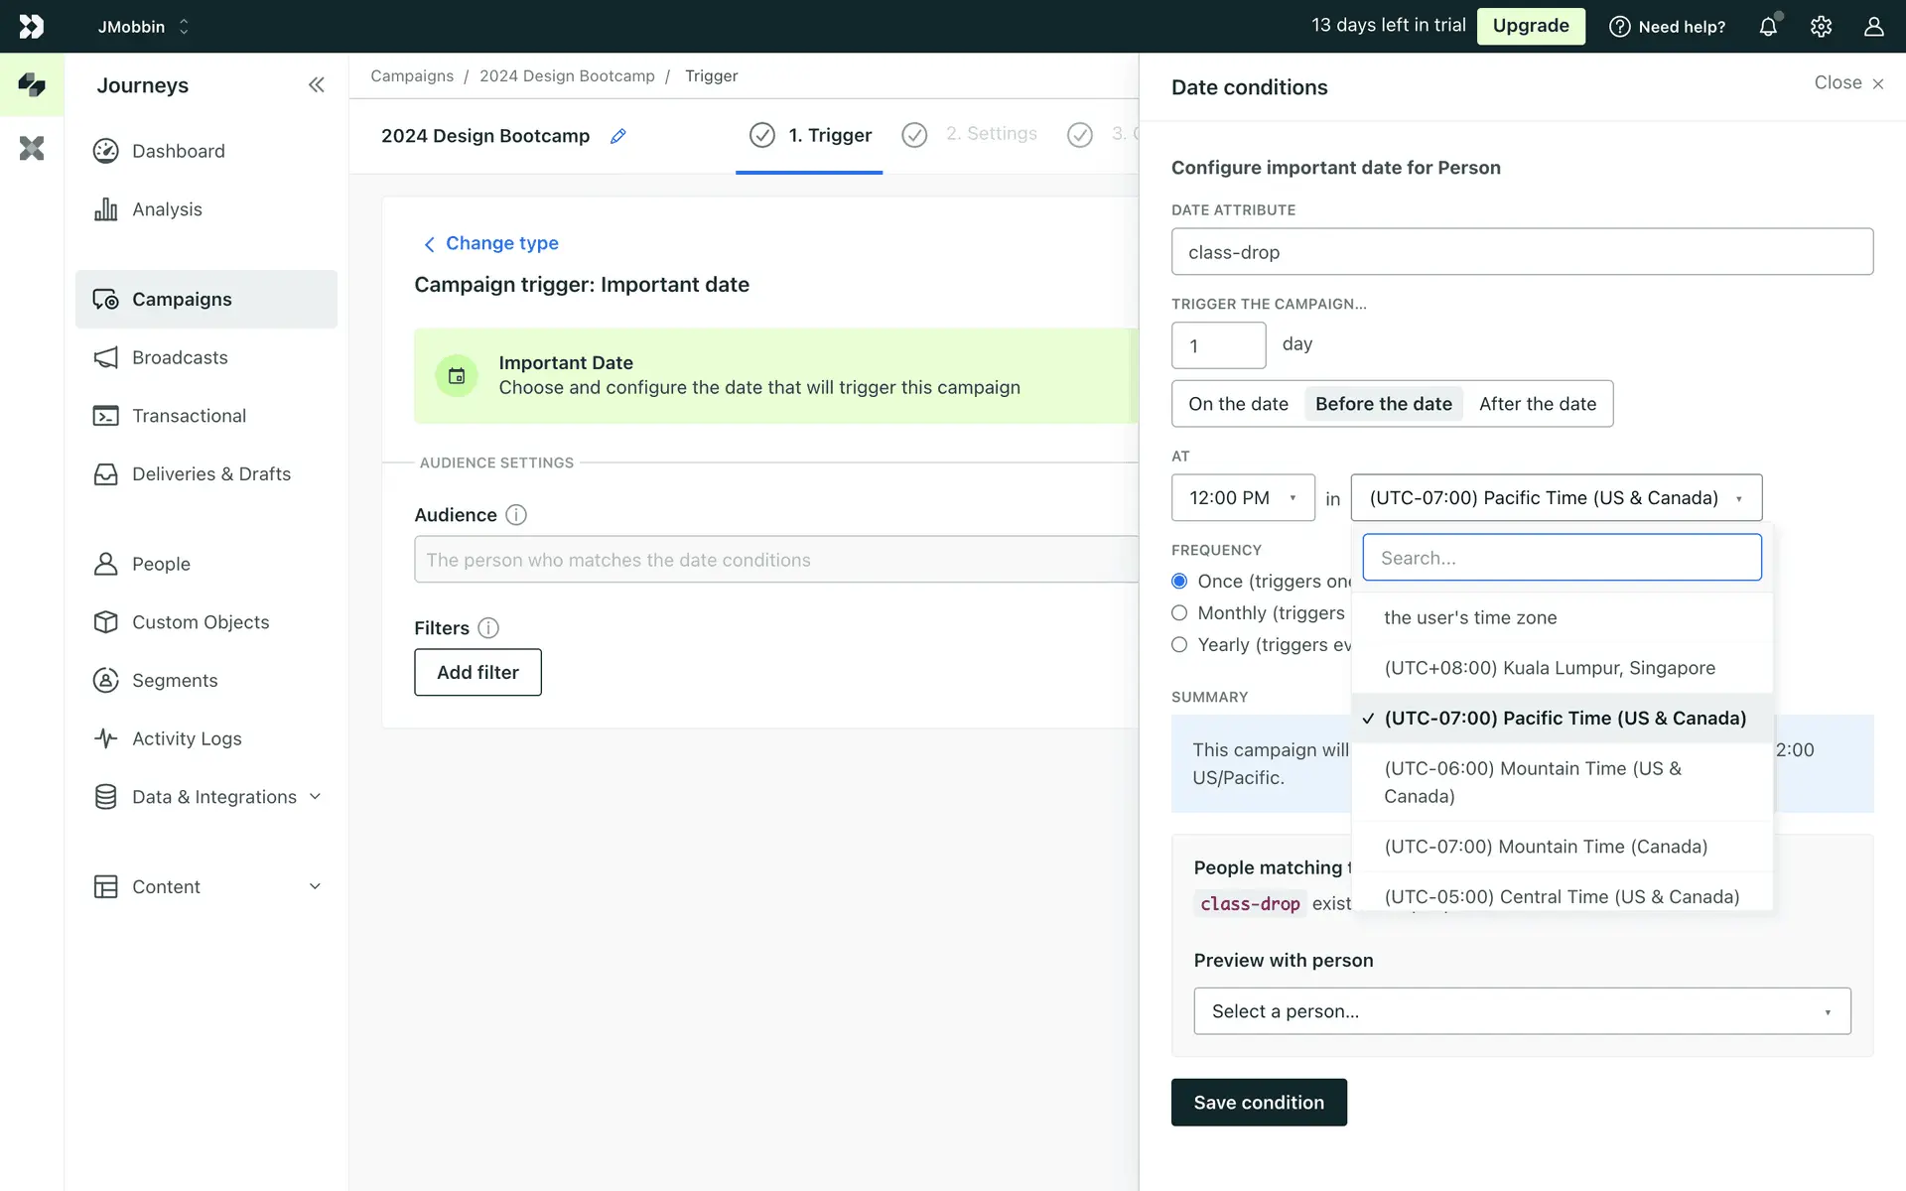Click the Change type link
This screenshot has width=1906, height=1191.
pos(501,243)
